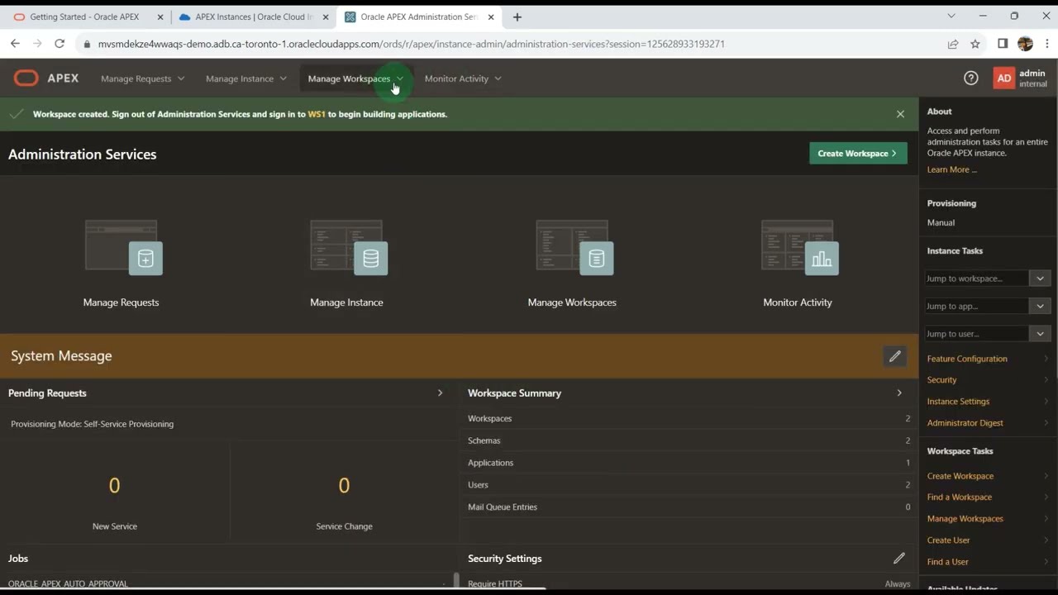Focus the Jump to user field
This screenshot has height=595, width=1058.
click(977, 334)
